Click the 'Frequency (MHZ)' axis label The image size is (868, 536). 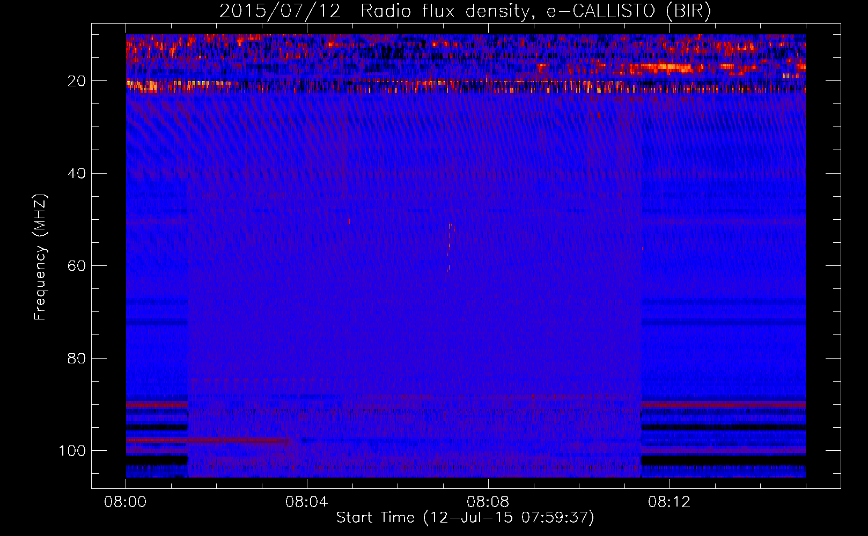[40, 257]
